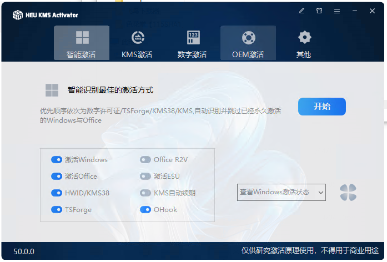Click the pencil edit icon in title bar

tap(301, 11)
